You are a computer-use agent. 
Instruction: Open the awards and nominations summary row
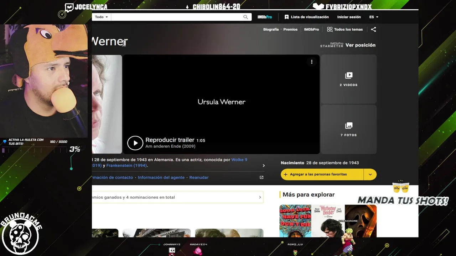pyautogui.click(x=177, y=197)
